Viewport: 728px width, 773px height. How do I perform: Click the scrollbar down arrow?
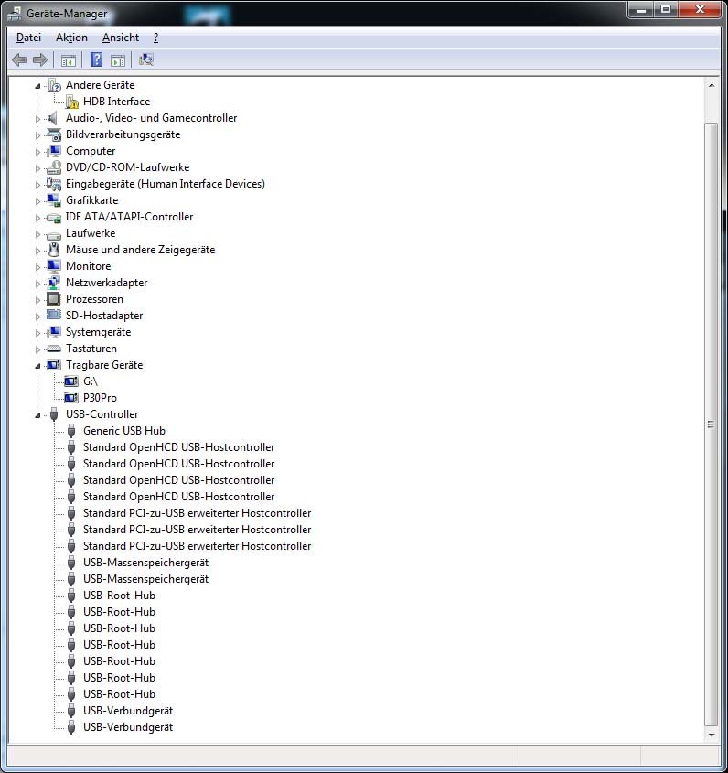pos(712,734)
